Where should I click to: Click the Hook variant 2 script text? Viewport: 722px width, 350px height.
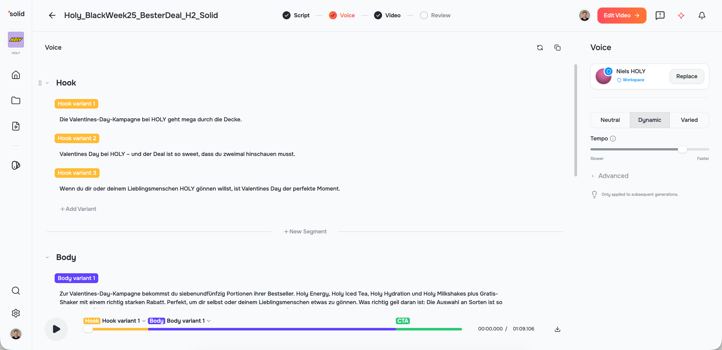[x=177, y=154]
